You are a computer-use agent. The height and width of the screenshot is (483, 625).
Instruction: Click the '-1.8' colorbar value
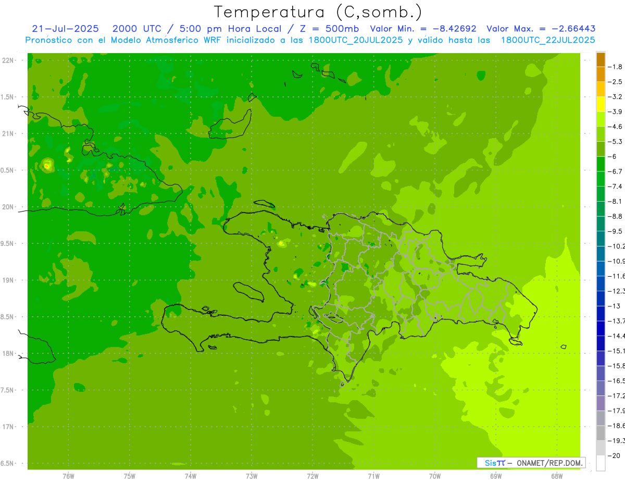(615, 67)
